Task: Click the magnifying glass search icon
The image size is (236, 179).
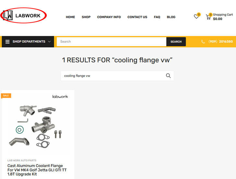Action: click(x=168, y=76)
